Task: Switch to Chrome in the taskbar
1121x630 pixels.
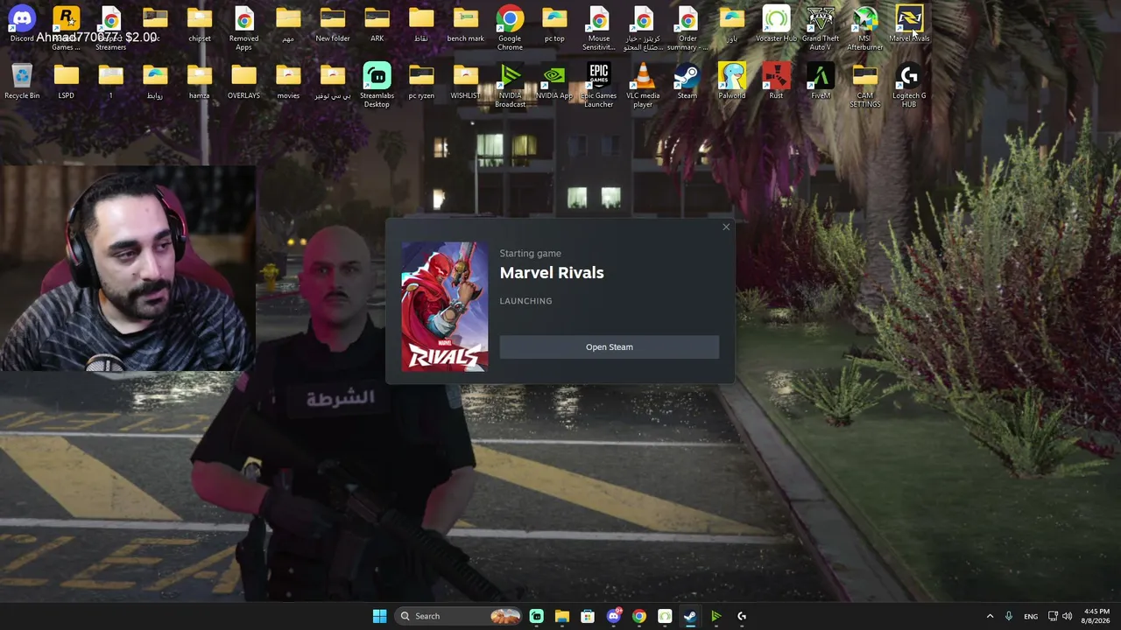Action: (639, 616)
